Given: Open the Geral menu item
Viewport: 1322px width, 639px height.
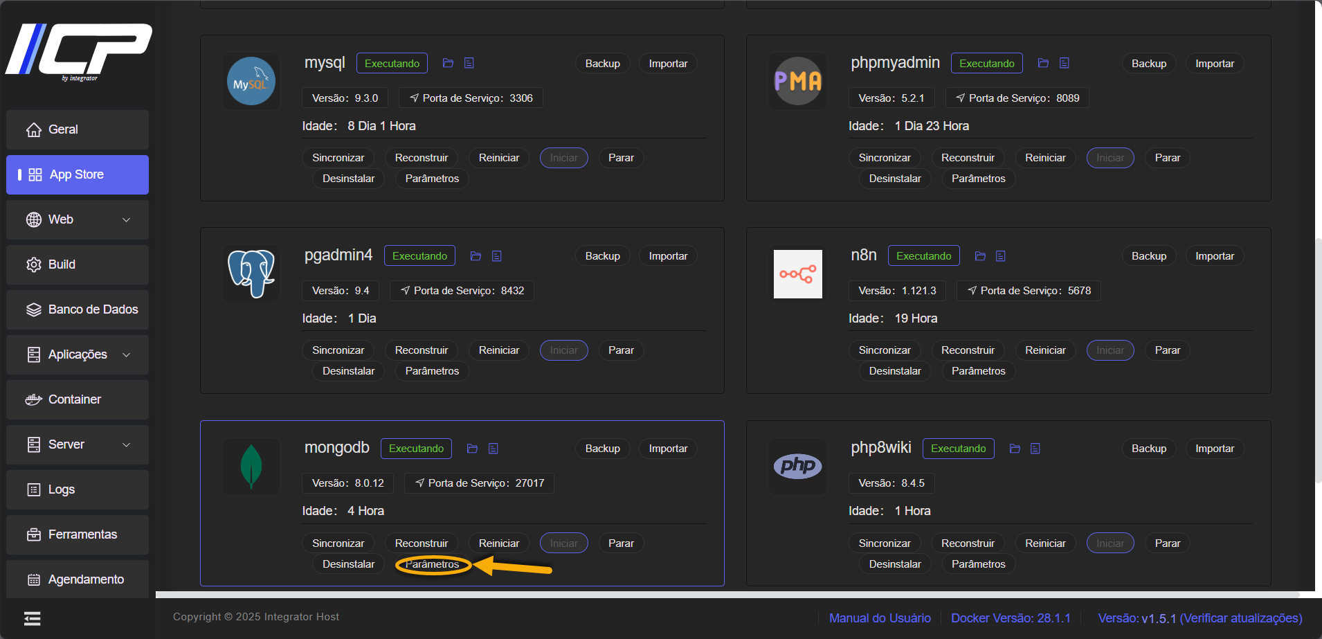Looking at the screenshot, I should tap(78, 129).
